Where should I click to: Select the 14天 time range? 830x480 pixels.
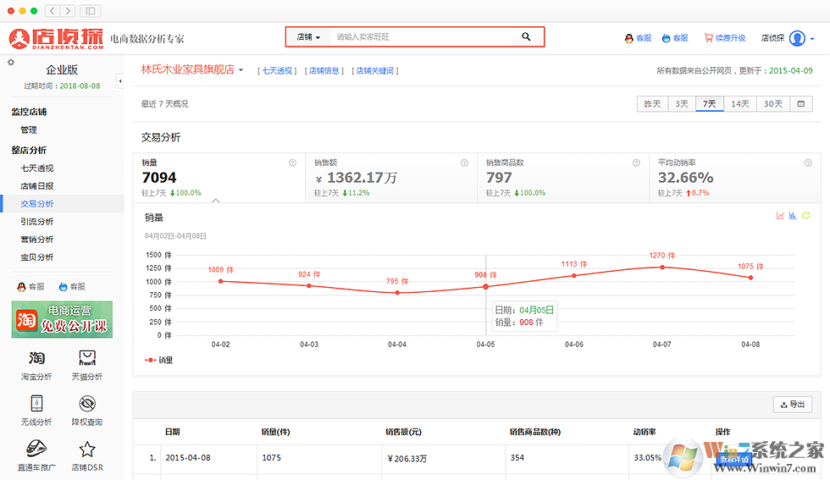740,104
